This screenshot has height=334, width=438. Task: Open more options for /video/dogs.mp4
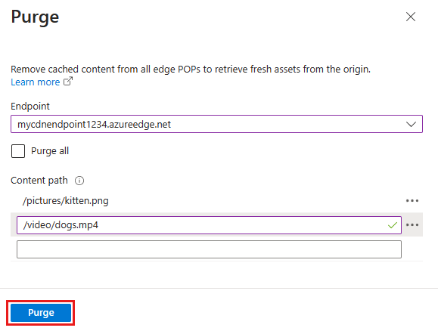pyautogui.click(x=412, y=225)
